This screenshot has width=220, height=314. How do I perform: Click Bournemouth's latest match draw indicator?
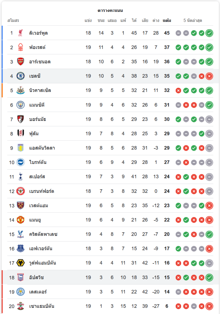click(209, 119)
